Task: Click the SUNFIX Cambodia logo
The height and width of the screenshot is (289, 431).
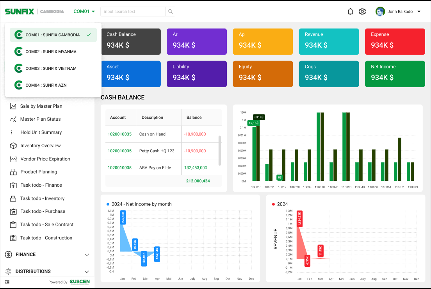Action: (x=34, y=12)
